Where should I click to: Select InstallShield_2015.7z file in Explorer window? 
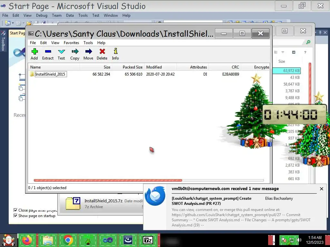coord(101,204)
